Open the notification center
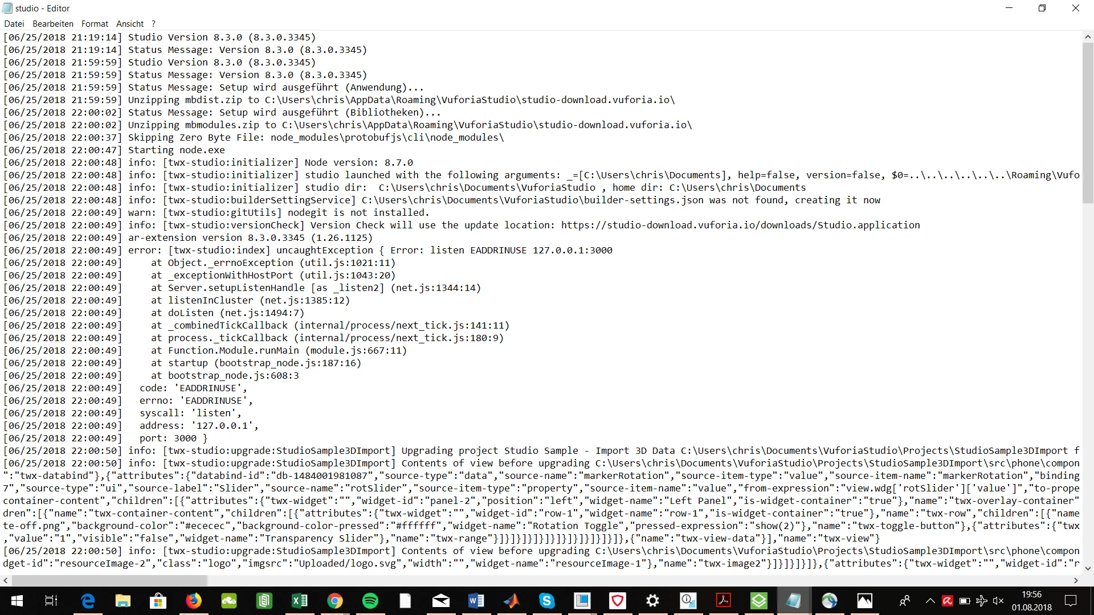 click(1071, 601)
